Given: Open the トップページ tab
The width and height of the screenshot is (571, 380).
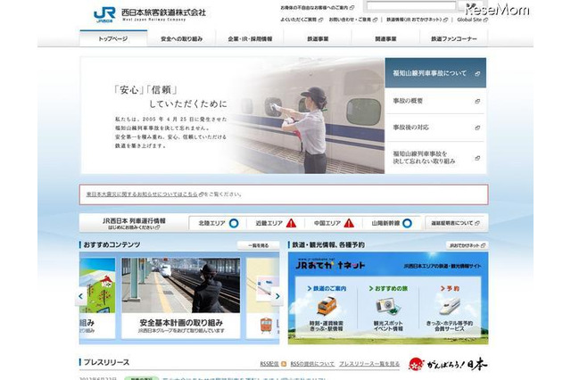Looking at the screenshot, I should point(113,38).
